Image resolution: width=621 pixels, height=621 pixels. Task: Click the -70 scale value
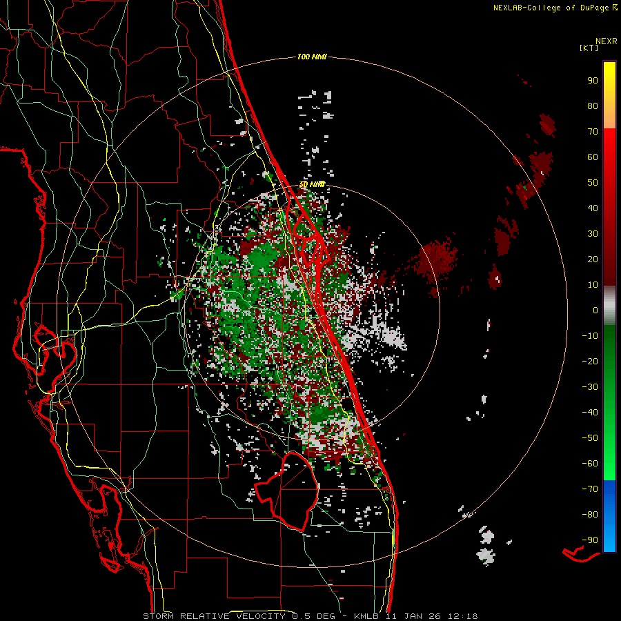tap(590, 489)
